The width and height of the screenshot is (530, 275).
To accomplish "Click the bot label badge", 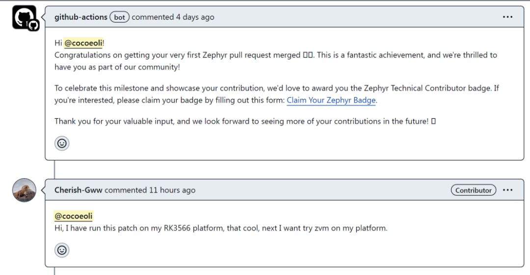I will tap(119, 17).
